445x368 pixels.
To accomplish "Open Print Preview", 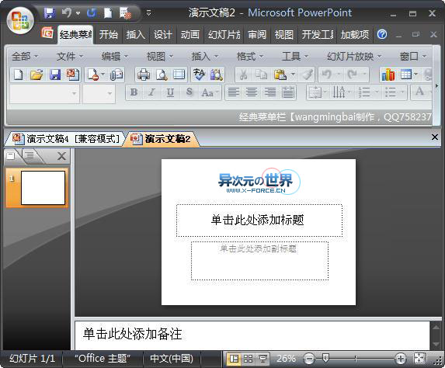I will [162, 75].
